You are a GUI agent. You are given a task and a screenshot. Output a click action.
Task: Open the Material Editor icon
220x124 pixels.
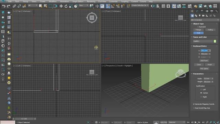tap(189, 6)
